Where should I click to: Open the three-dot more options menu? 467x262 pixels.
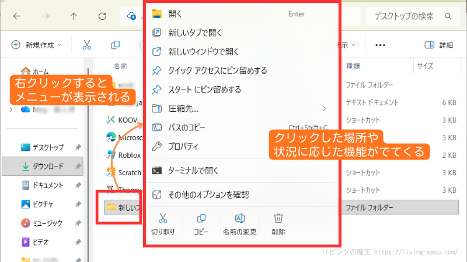pos(380,45)
